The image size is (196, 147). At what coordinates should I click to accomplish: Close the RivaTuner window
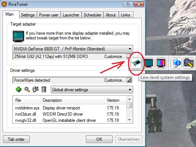click(139, 4)
